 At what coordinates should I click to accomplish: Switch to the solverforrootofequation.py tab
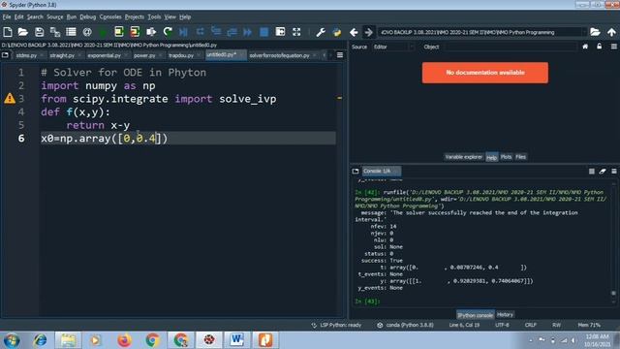pos(280,55)
